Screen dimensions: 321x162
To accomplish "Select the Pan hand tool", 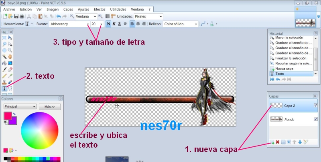I will coord(10,57).
